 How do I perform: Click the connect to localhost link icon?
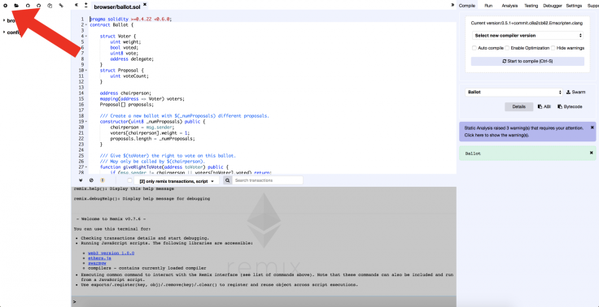coord(61,6)
